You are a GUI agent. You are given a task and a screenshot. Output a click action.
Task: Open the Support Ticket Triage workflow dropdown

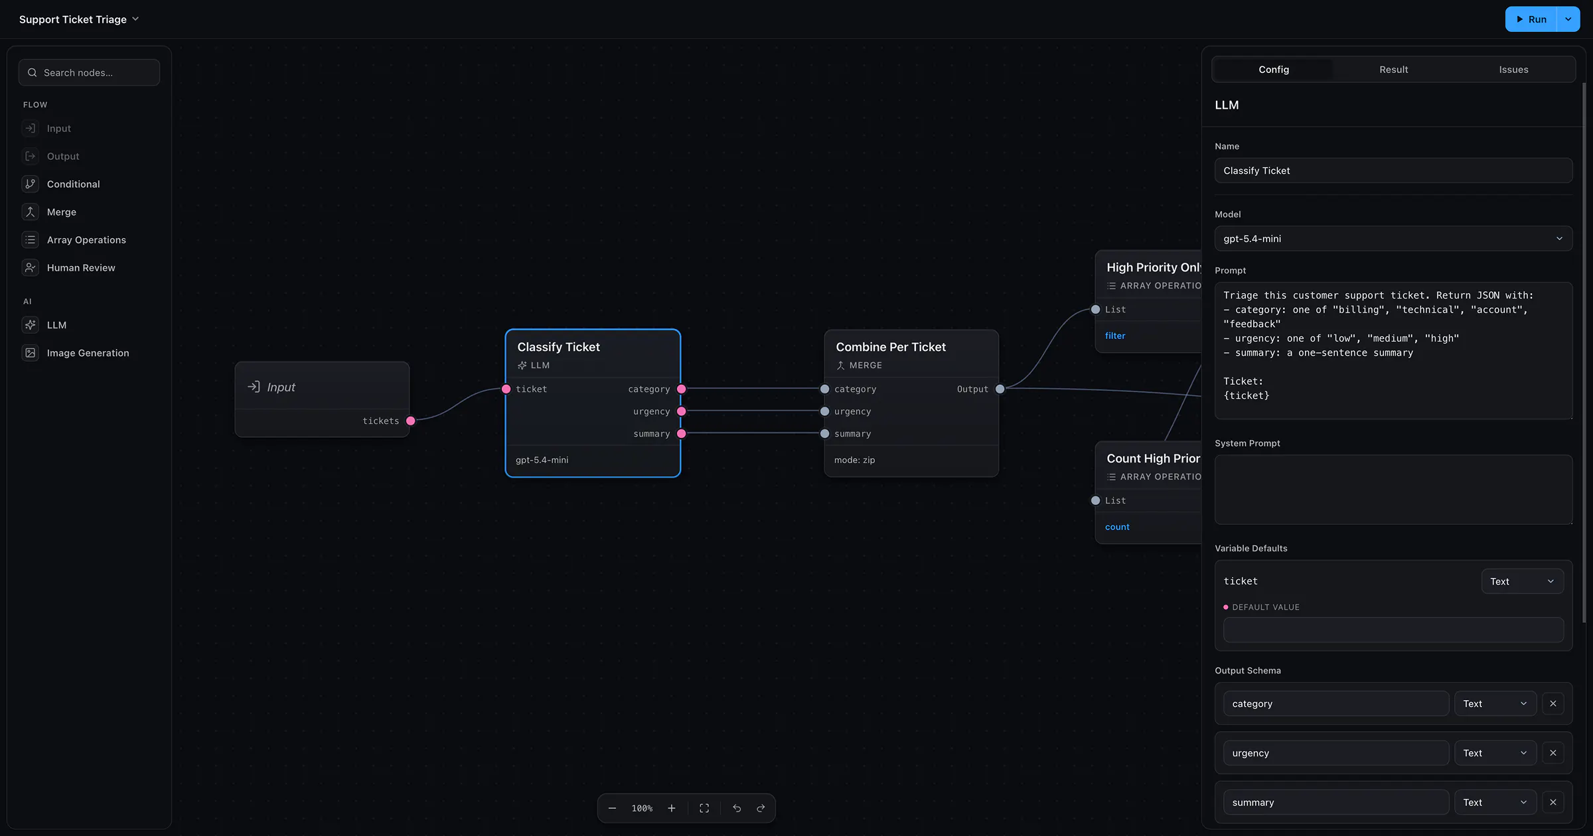[x=79, y=19]
